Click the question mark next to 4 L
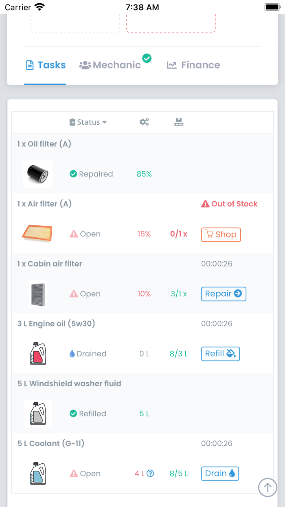 click(x=150, y=474)
